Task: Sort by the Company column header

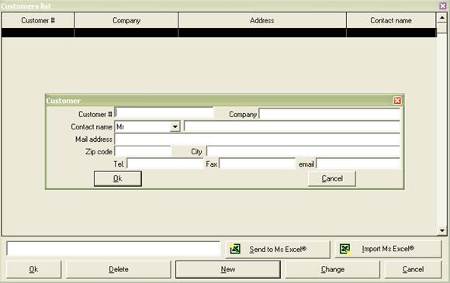Action: pyautogui.click(x=126, y=20)
